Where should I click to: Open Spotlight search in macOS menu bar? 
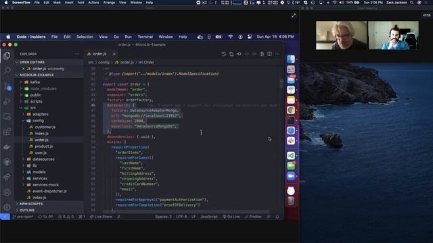[x=412, y=3]
